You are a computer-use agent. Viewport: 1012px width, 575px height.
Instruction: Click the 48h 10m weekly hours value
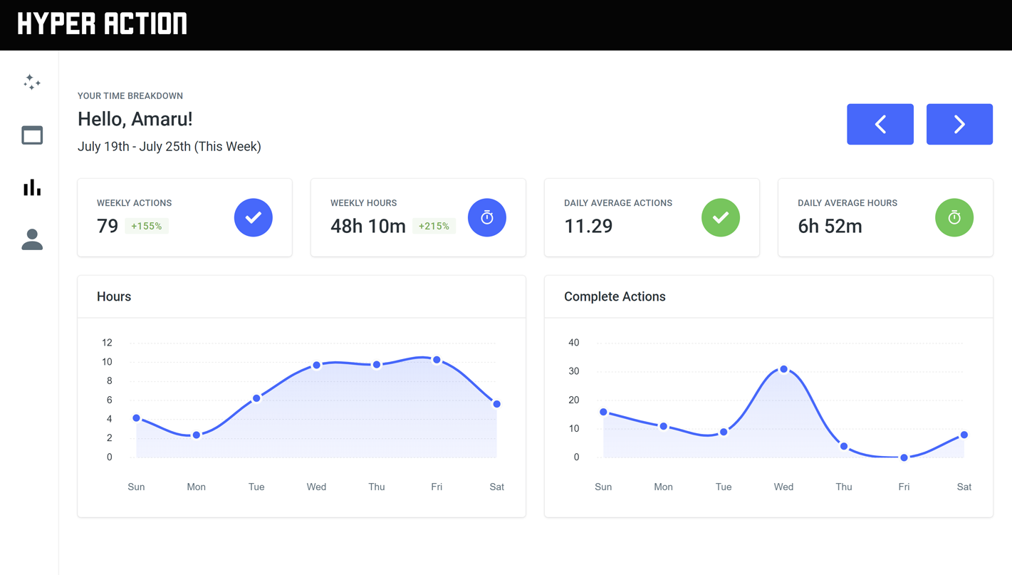(x=368, y=226)
